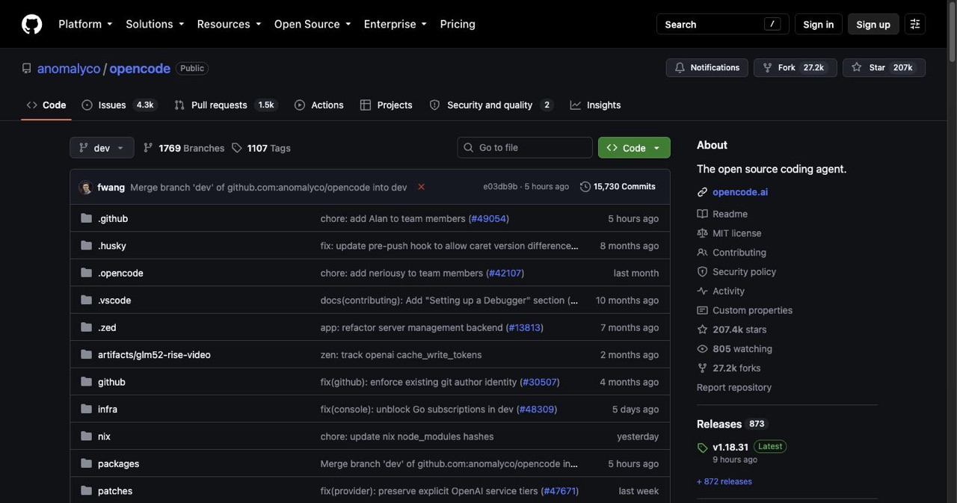This screenshot has width=957, height=503.
Task: Open pull request #49054 link
Action: click(488, 218)
